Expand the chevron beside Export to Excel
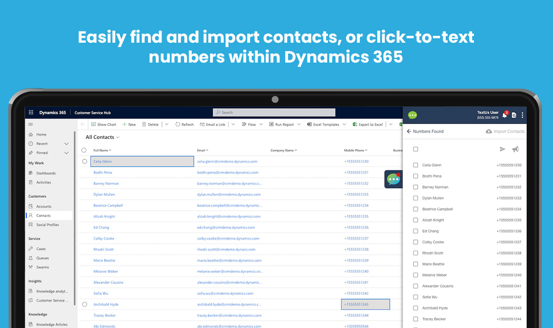The width and height of the screenshot is (553, 328). tap(391, 124)
